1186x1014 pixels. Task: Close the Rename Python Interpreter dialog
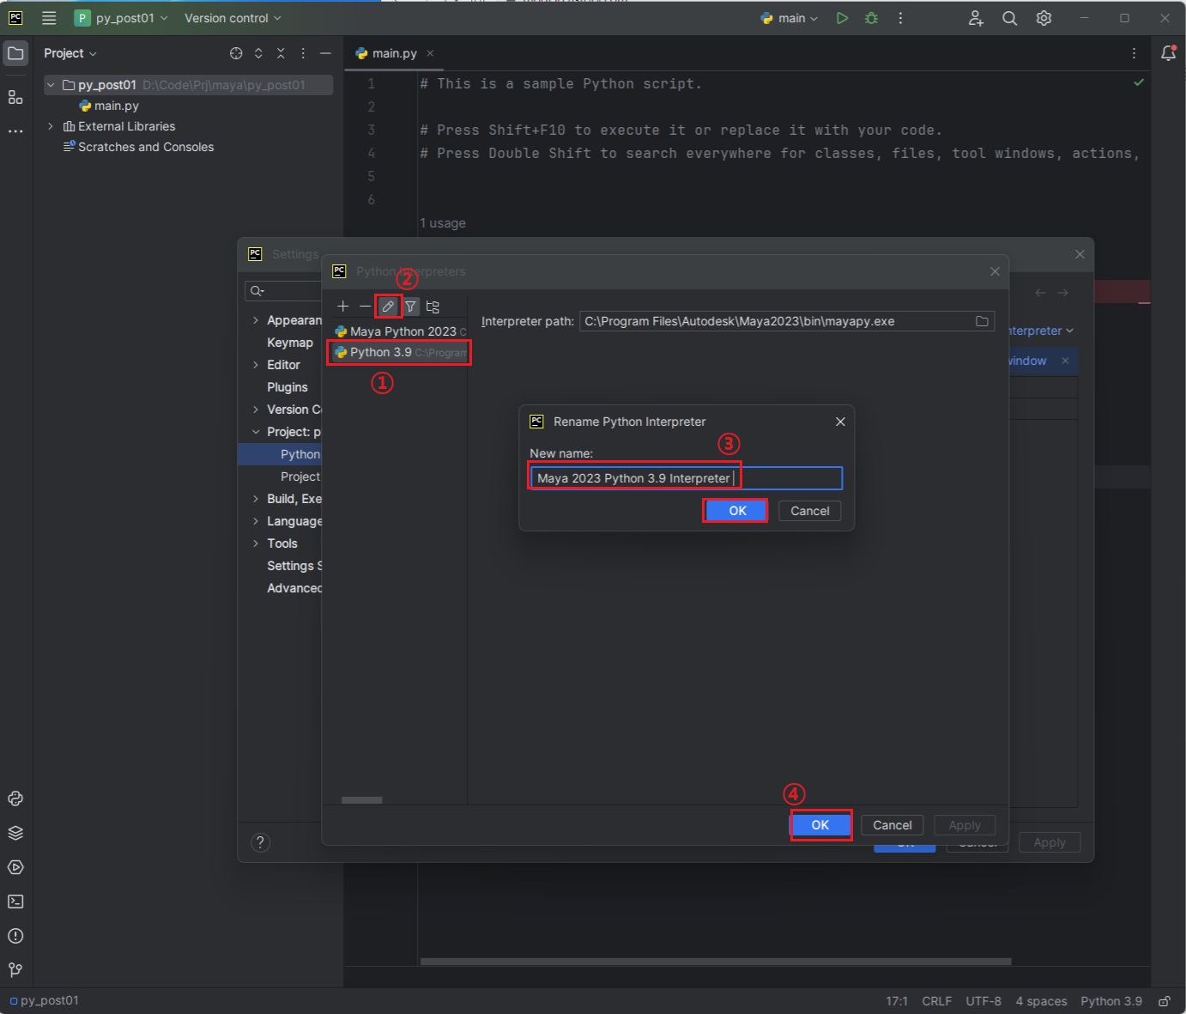tap(840, 422)
